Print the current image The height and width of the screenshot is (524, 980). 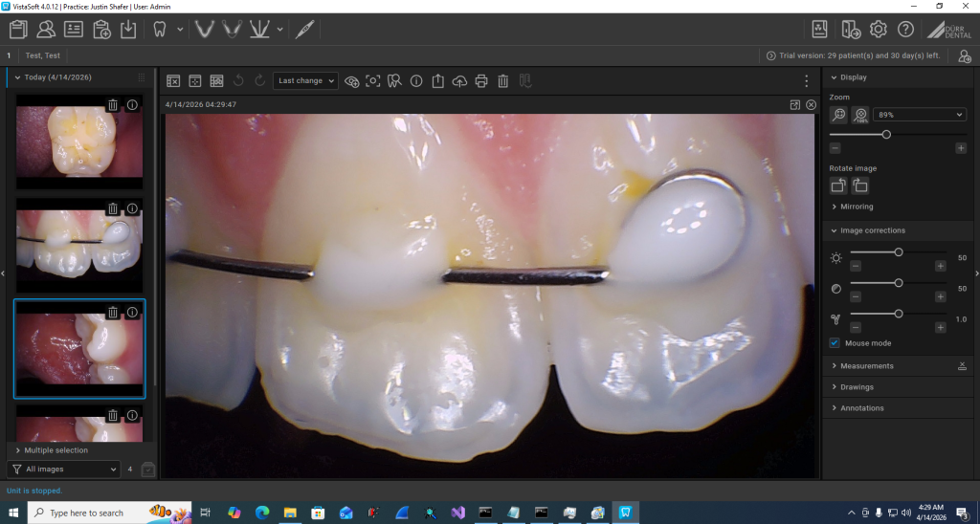point(481,81)
